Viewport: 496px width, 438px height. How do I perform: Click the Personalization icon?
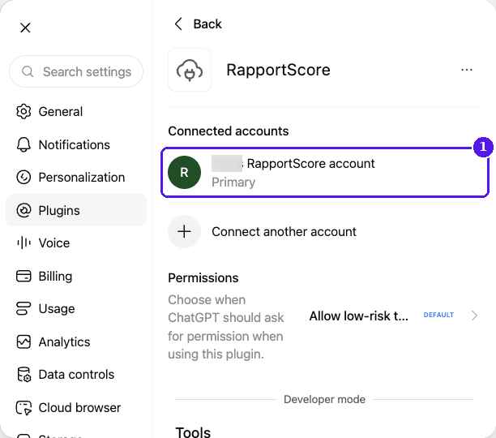[24, 177]
